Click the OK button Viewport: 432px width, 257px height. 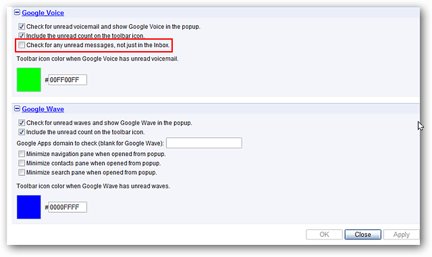click(324, 235)
